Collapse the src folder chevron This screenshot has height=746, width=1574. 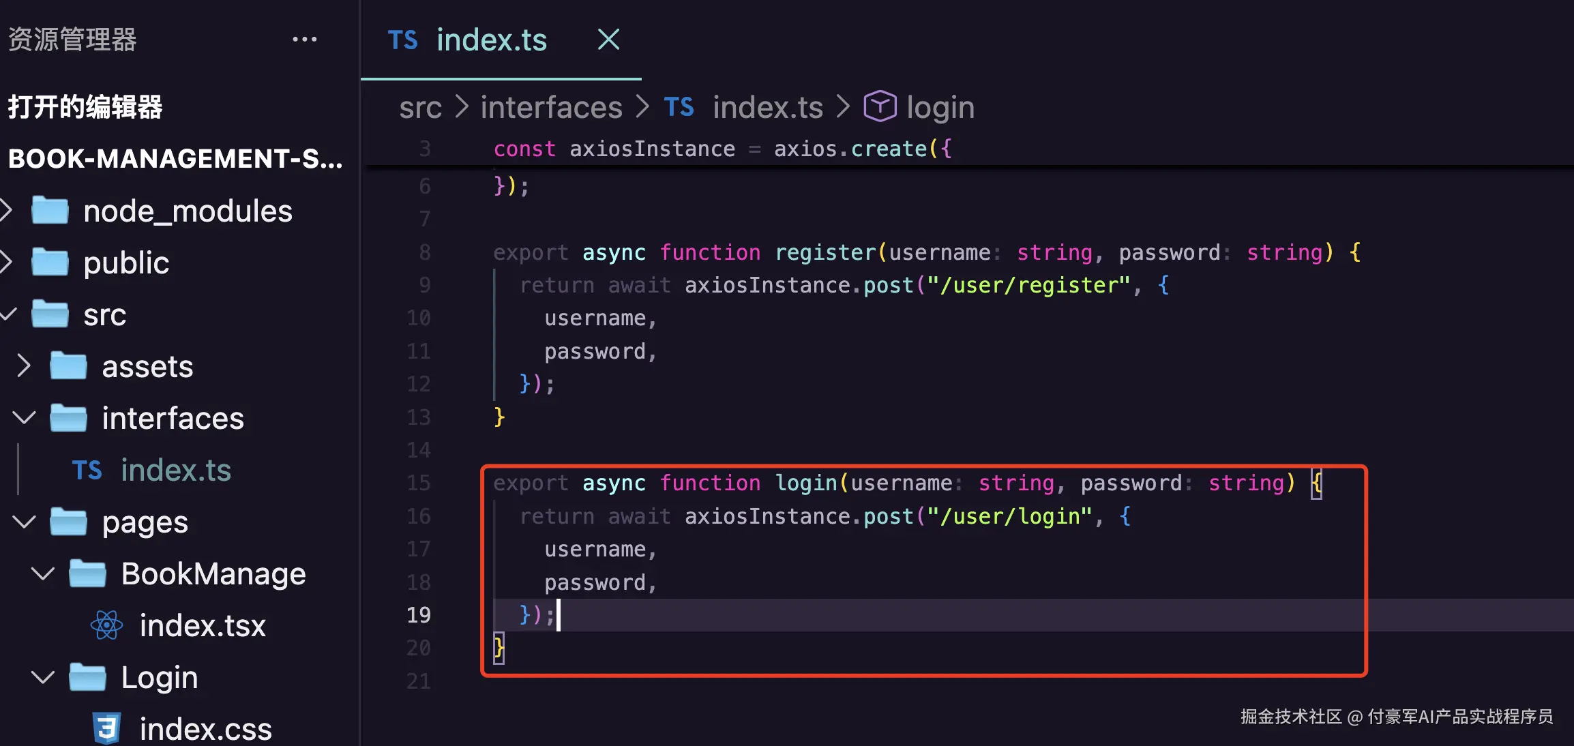coord(8,314)
